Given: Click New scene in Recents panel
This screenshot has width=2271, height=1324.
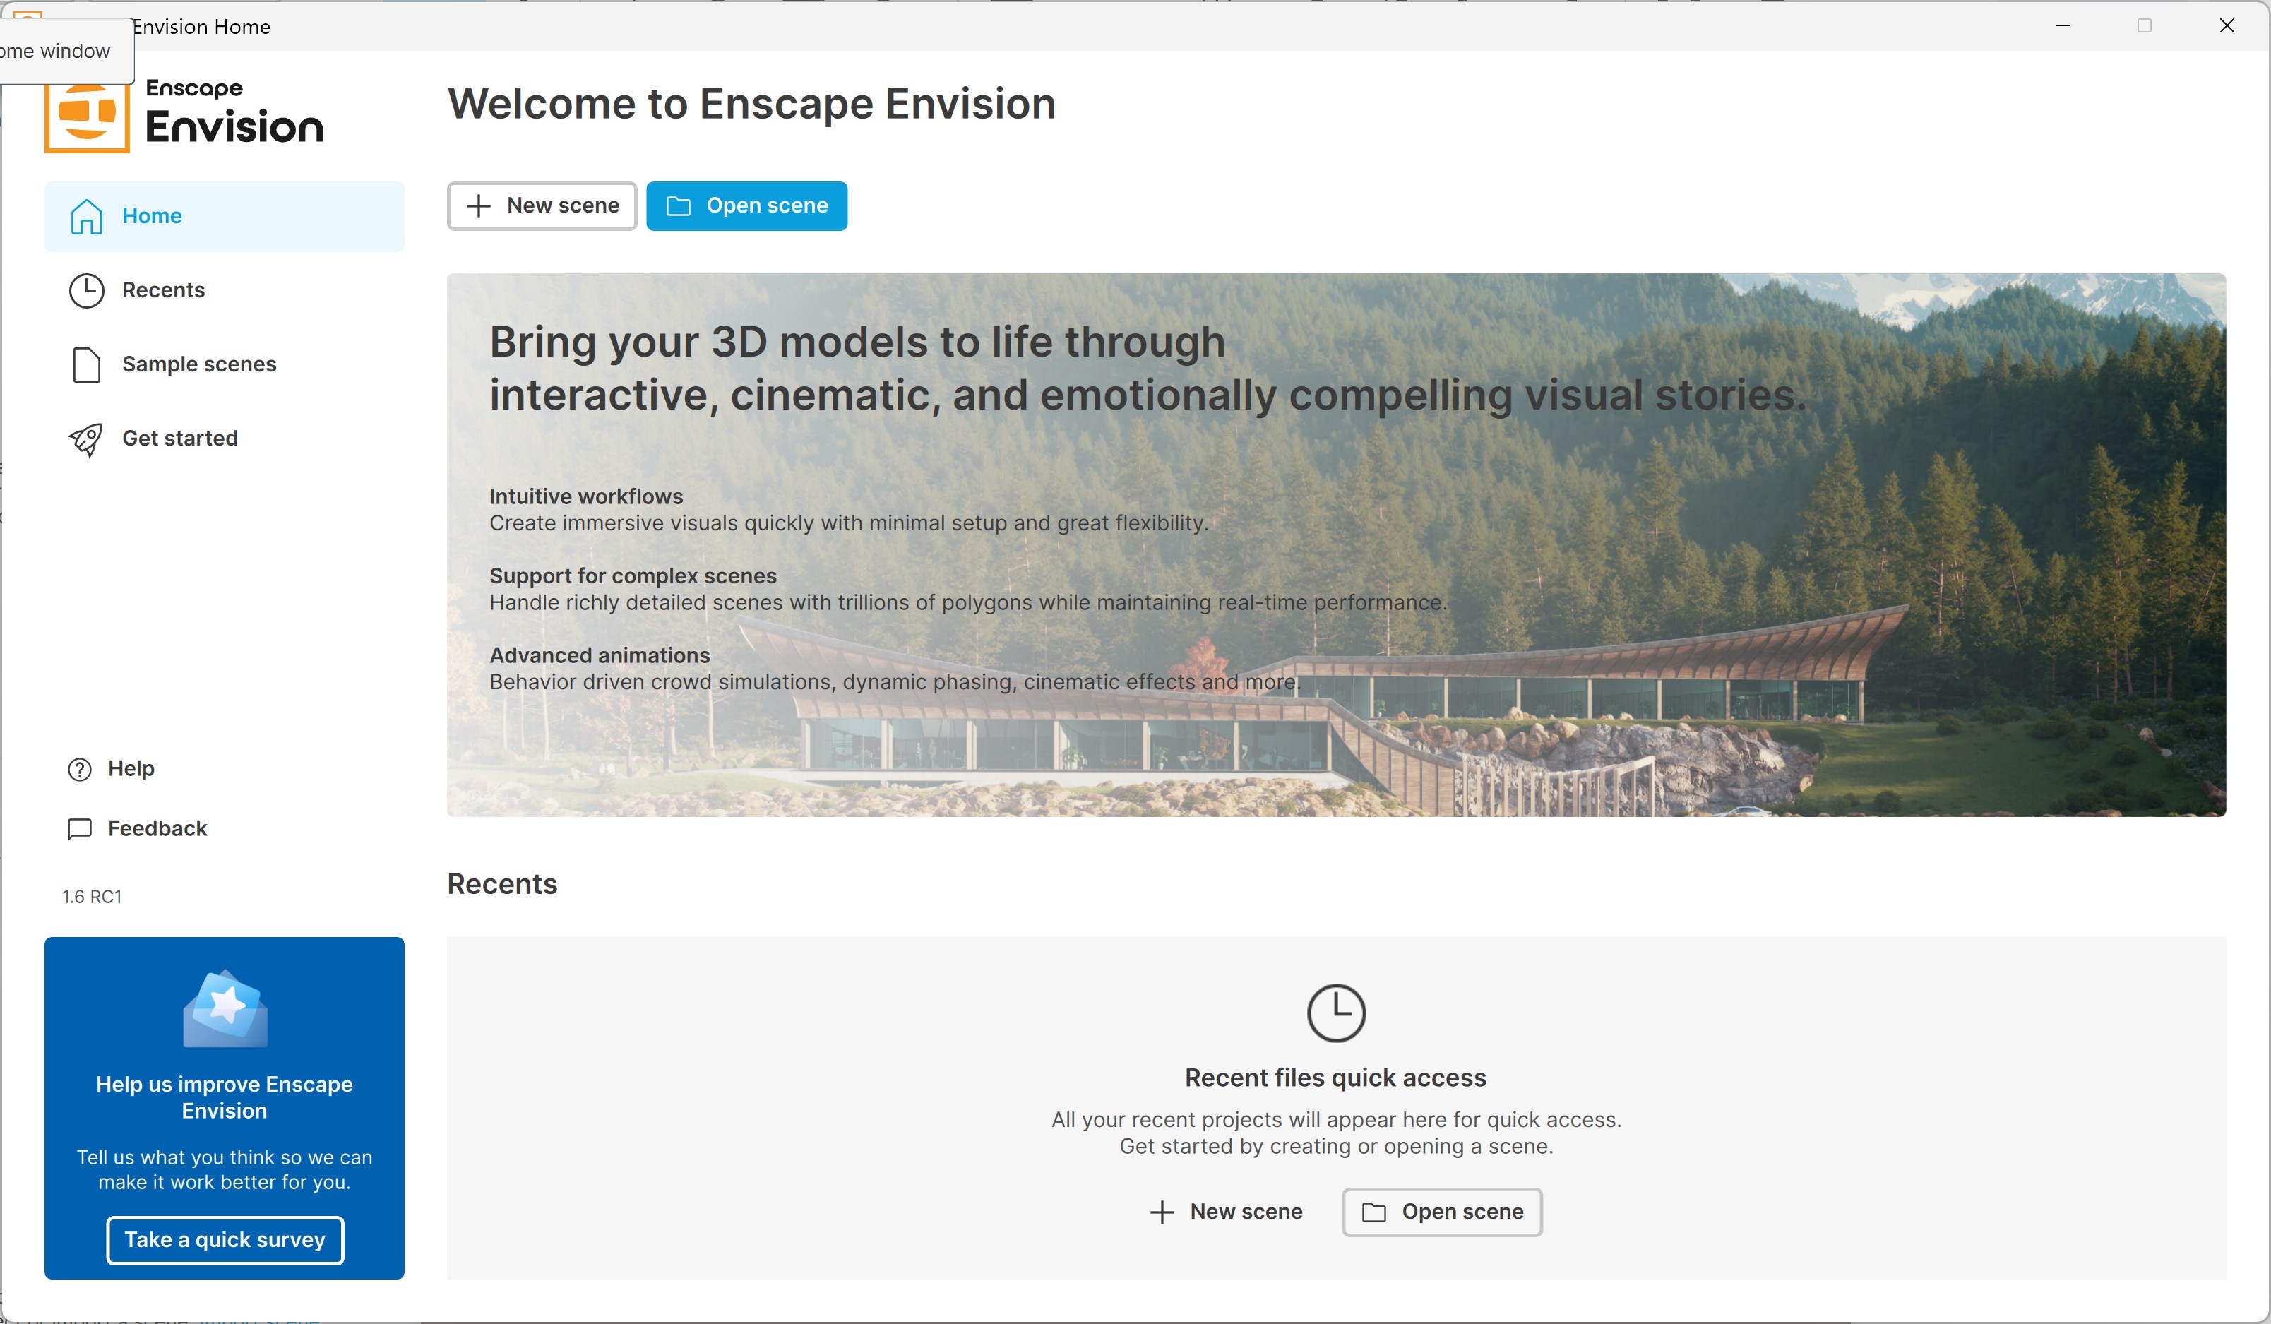Looking at the screenshot, I should pos(1226,1211).
